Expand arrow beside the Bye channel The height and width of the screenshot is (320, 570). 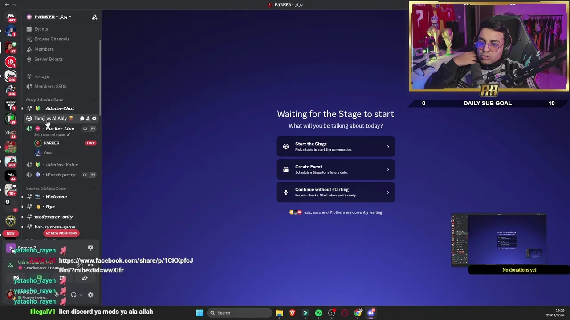22,207
